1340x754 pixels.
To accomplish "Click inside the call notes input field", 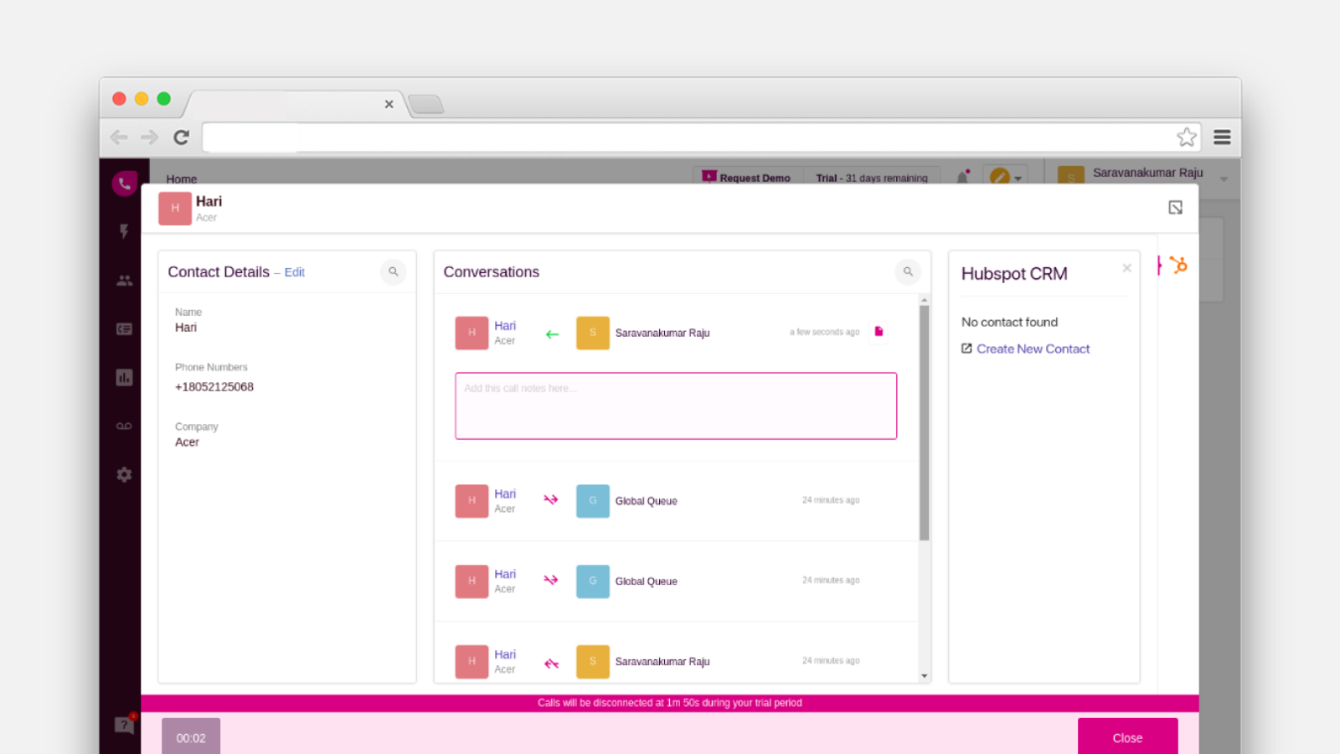I will pos(676,405).
